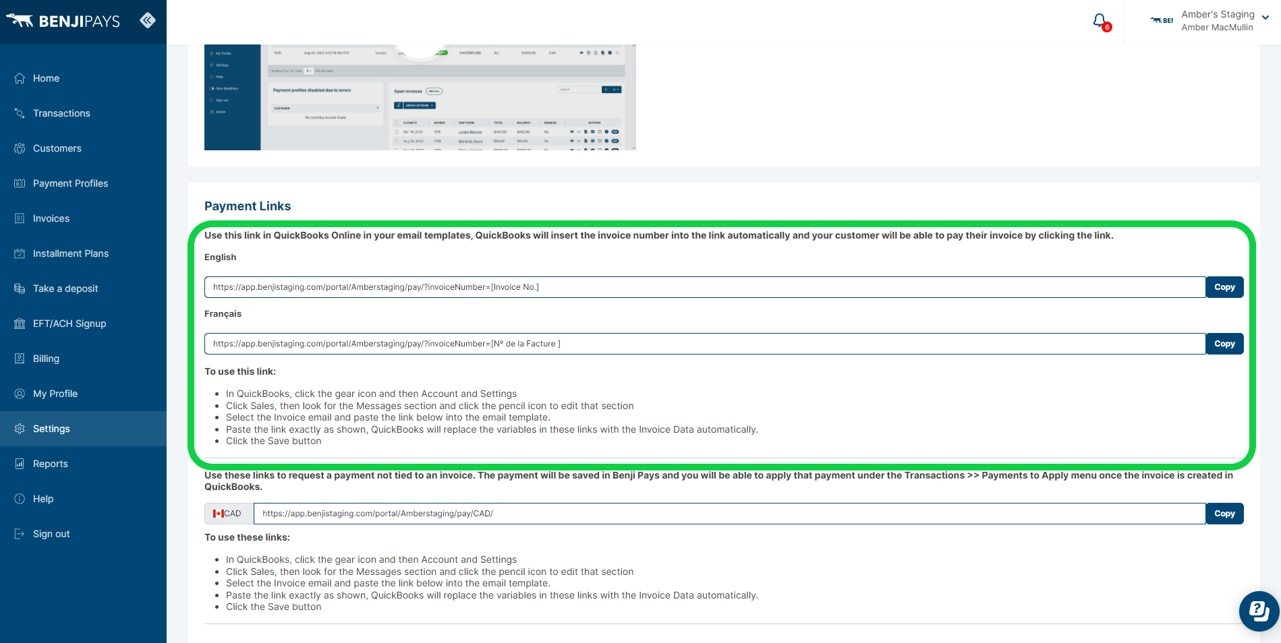The image size is (1281, 643).
Task: Copy the English invoice payment link
Action: tap(1224, 287)
